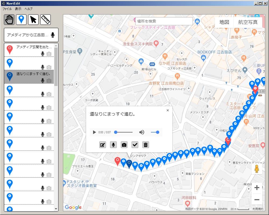The height and width of the screenshot is (215, 269).
Task: Mute the audio via speaker icon
Action: coord(141,132)
